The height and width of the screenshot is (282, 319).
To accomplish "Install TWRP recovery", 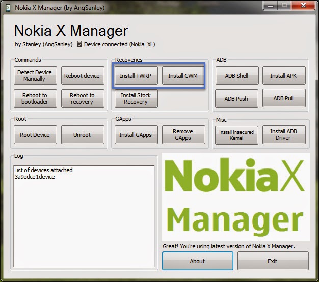I will click(x=136, y=75).
